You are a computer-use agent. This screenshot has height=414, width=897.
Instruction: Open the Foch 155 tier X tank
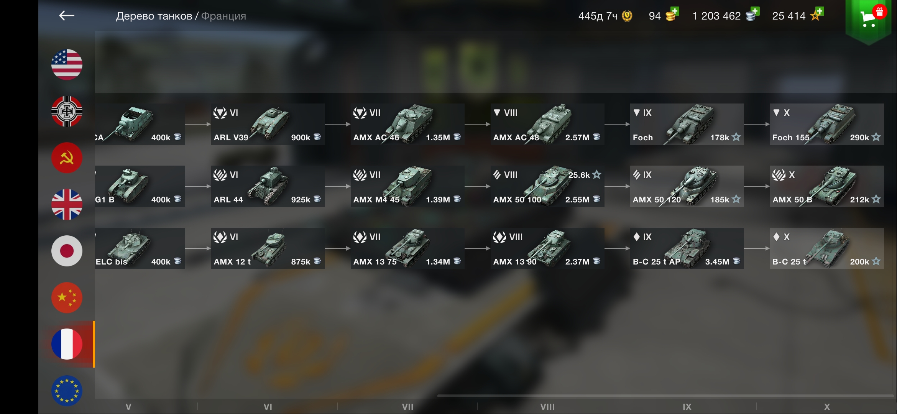point(827,124)
